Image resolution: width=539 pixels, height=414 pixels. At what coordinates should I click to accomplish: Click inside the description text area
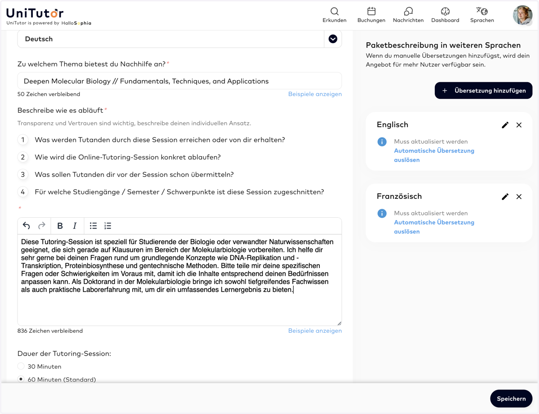tap(180, 280)
